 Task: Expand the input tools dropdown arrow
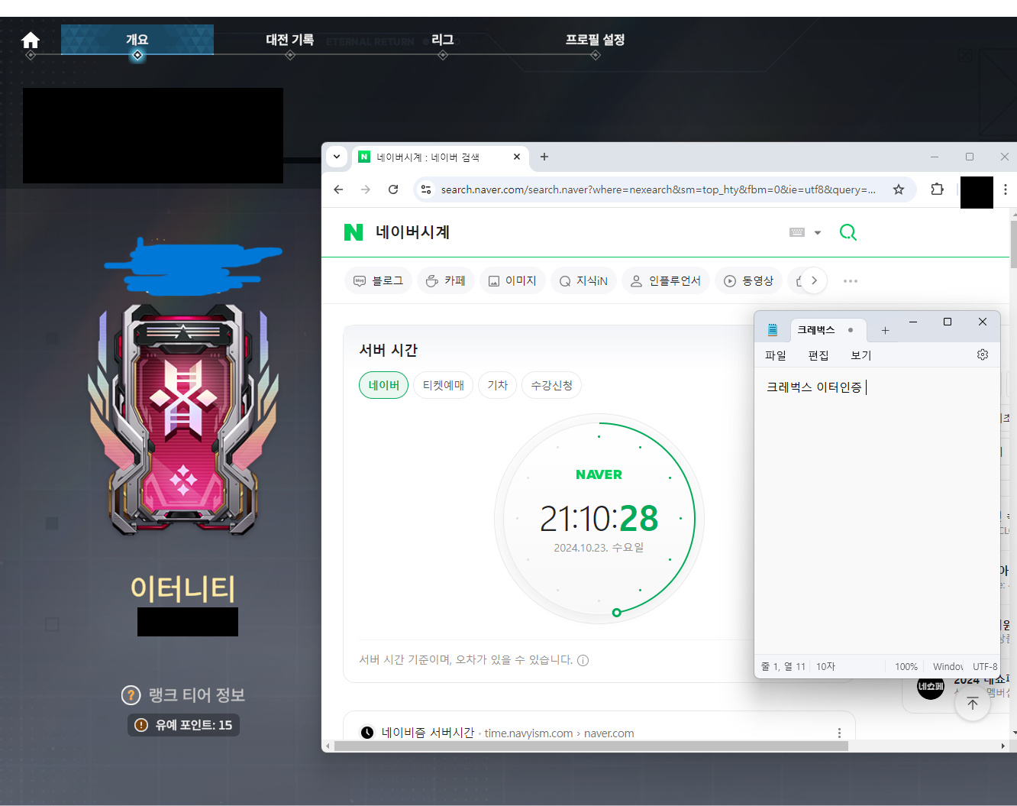(x=818, y=233)
